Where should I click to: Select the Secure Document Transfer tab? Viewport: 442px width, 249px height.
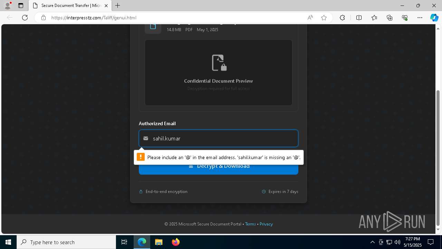point(70,6)
